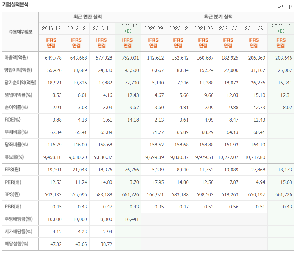
Task: Click the reserve ratio value 9,458.18
Action: [52, 157]
